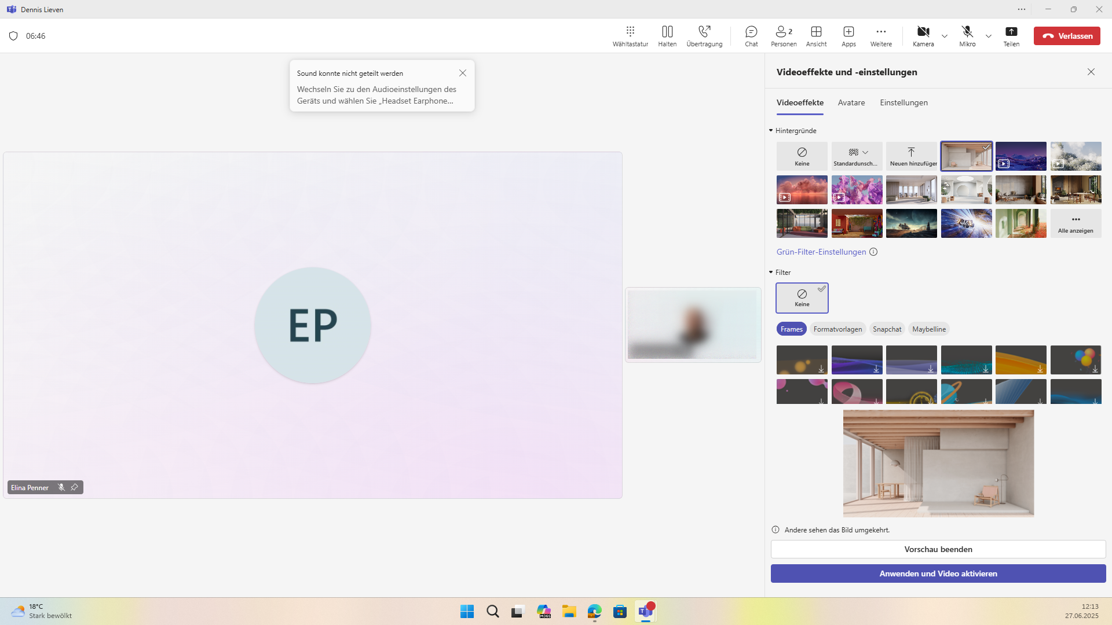Open Grün-Filter-Einstellungen link
Viewport: 1112px width, 625px height.
pos(821,252)
